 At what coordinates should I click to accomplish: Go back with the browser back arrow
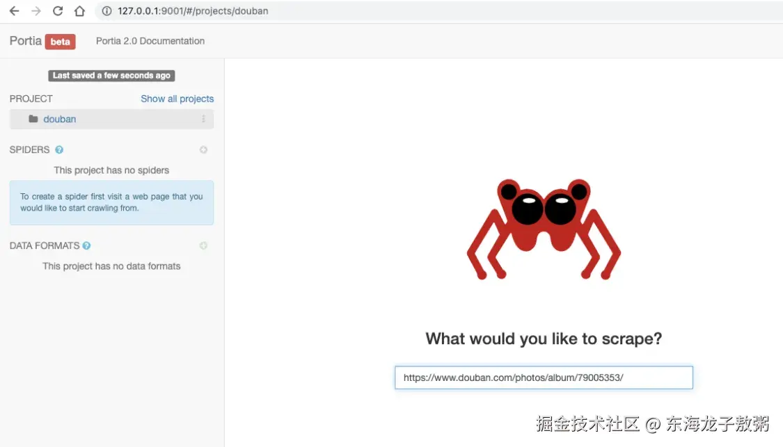(14, 11)
